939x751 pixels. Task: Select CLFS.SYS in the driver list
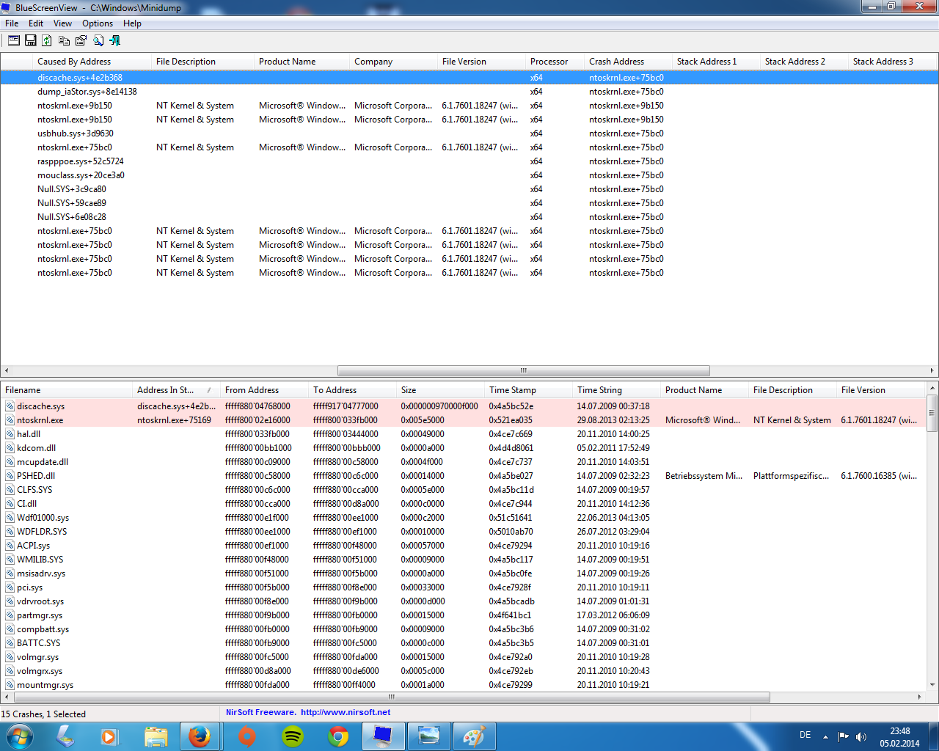tap(464, 490)
